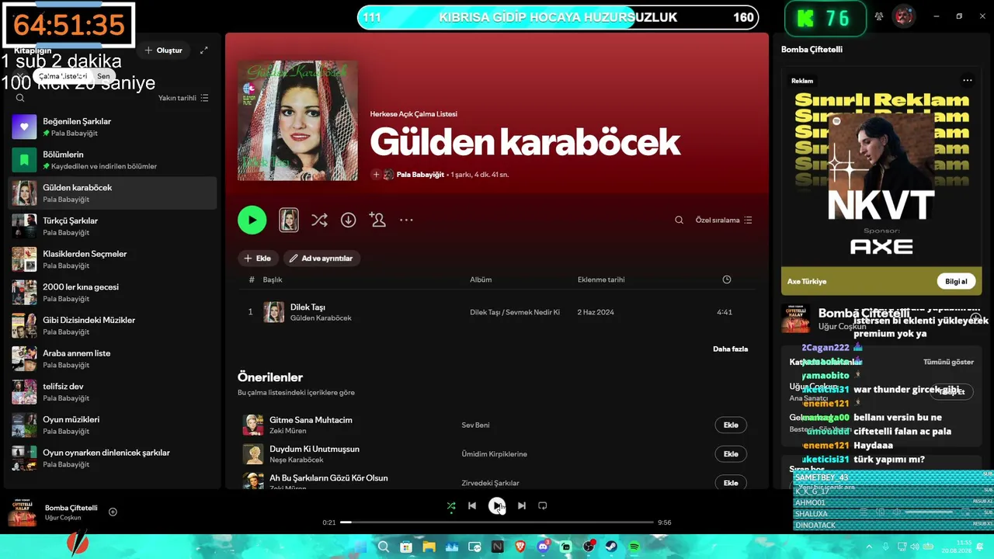Screen dimensions: 994x559
Task: Open the Sev Beni album link
Action: (x=475, y=425)
